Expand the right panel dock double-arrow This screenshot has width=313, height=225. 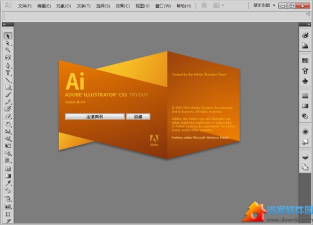pyautogui.click(x=308, y=24)
